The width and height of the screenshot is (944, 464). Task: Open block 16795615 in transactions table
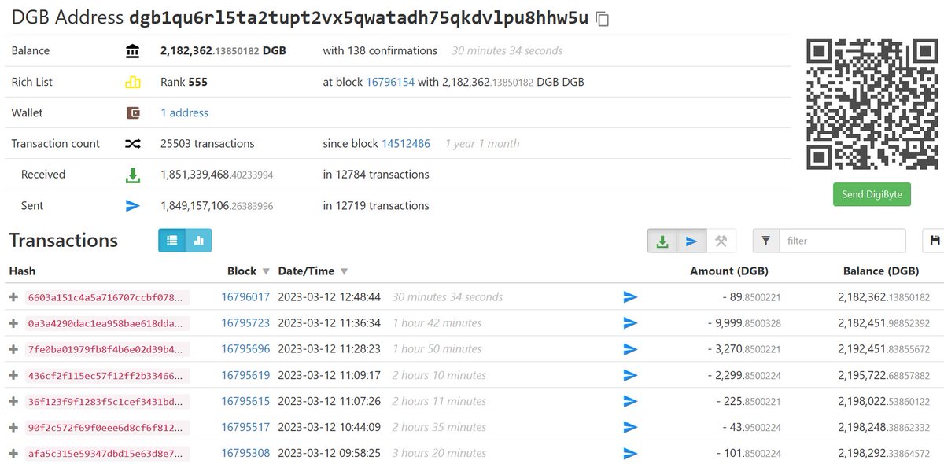coord(245,401)
